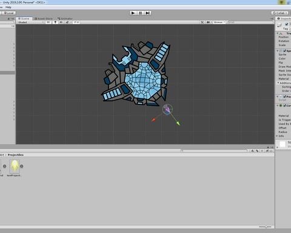
Task: Expand testProjectile sub-assets round arrow button
Action: coord(22,166)
